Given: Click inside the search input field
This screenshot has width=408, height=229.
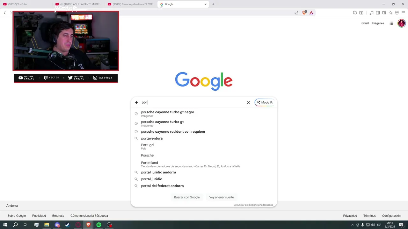Looking at the screenshot, I should tap(193, 102).
